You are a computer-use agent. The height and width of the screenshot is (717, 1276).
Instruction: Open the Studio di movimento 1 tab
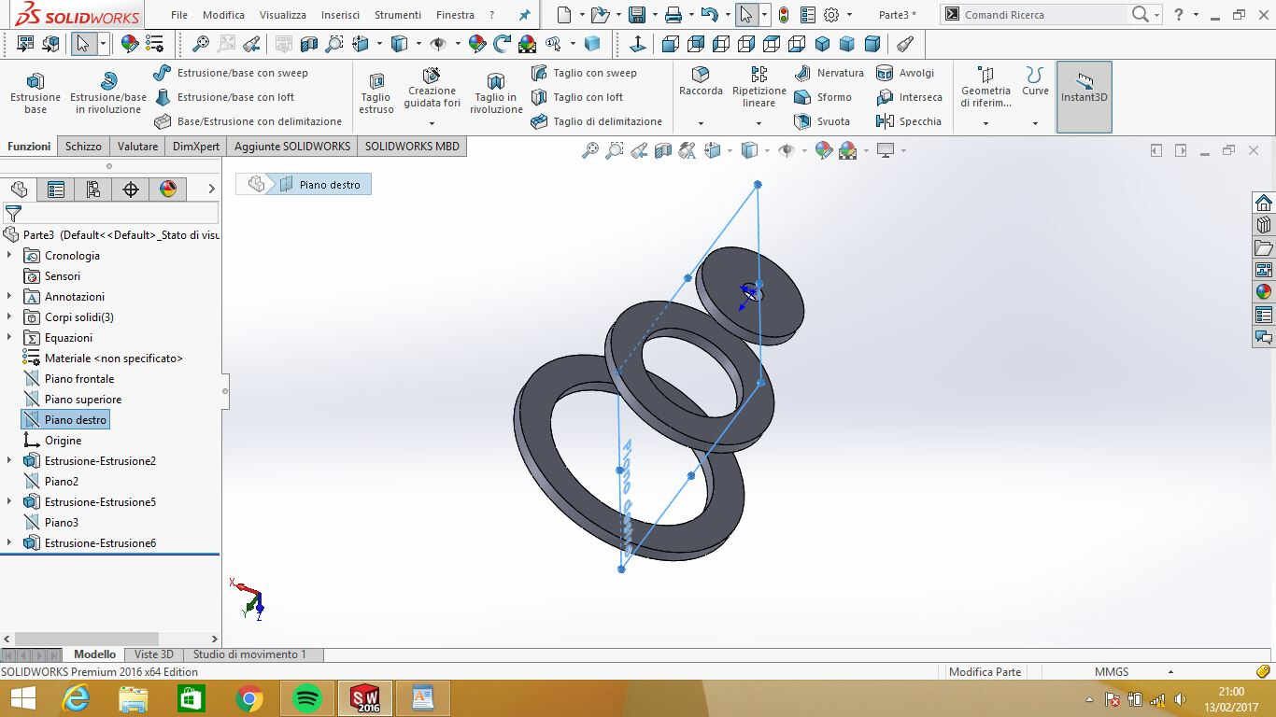(249, 654)
